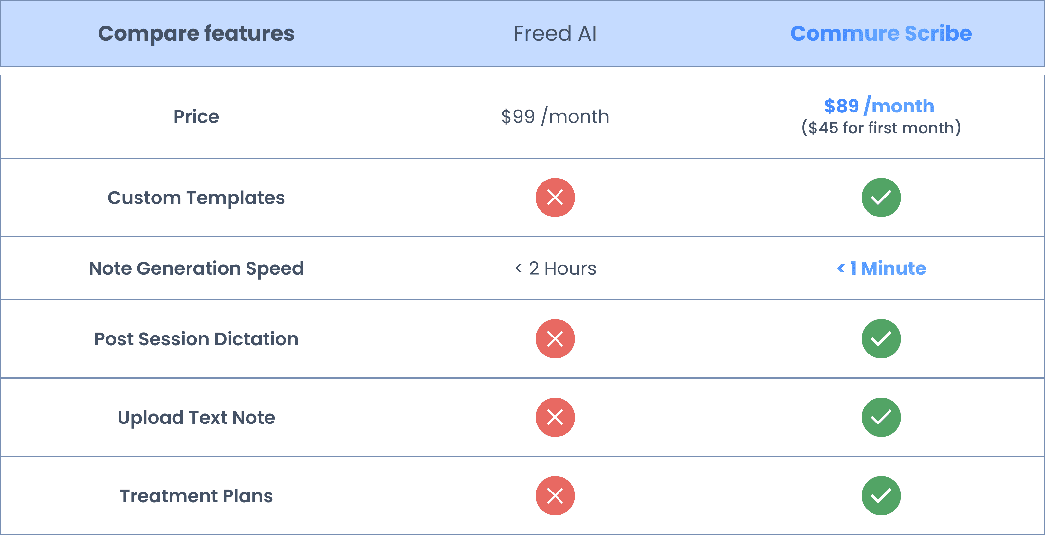Click green check in Post Session Dictation row
The width and height of the screenshot is (1045, 535).
881,338
